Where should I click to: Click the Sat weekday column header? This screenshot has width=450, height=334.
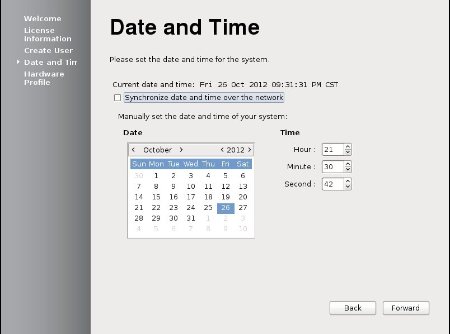click(x=243, y=164)
